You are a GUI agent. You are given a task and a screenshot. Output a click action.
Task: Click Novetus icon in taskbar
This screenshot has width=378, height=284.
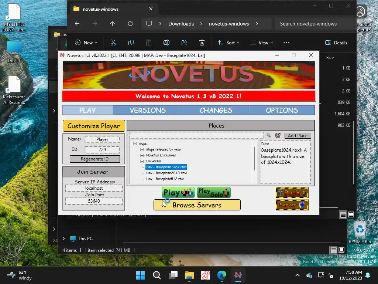pyautogui.click(x=238, y=275)
